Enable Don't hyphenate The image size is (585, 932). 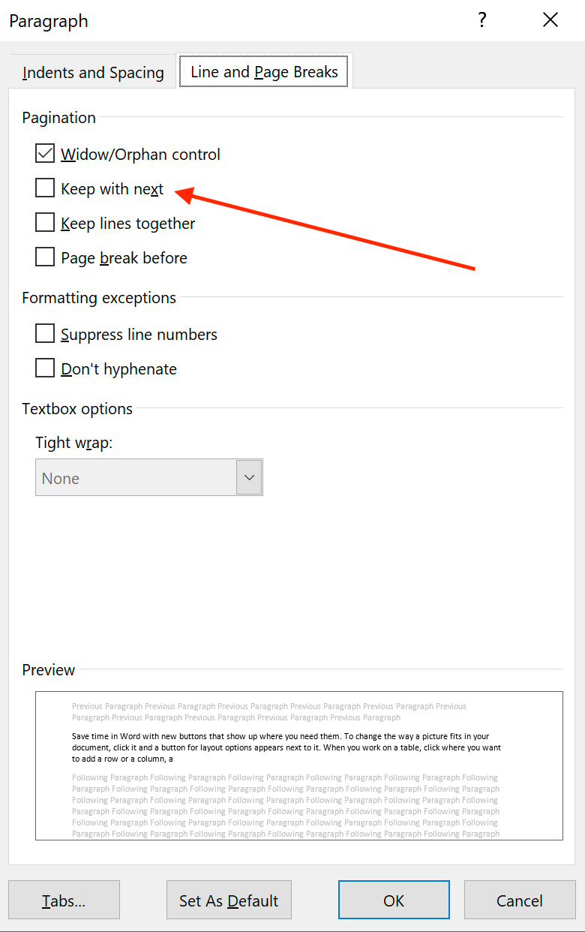pos(45,368)
